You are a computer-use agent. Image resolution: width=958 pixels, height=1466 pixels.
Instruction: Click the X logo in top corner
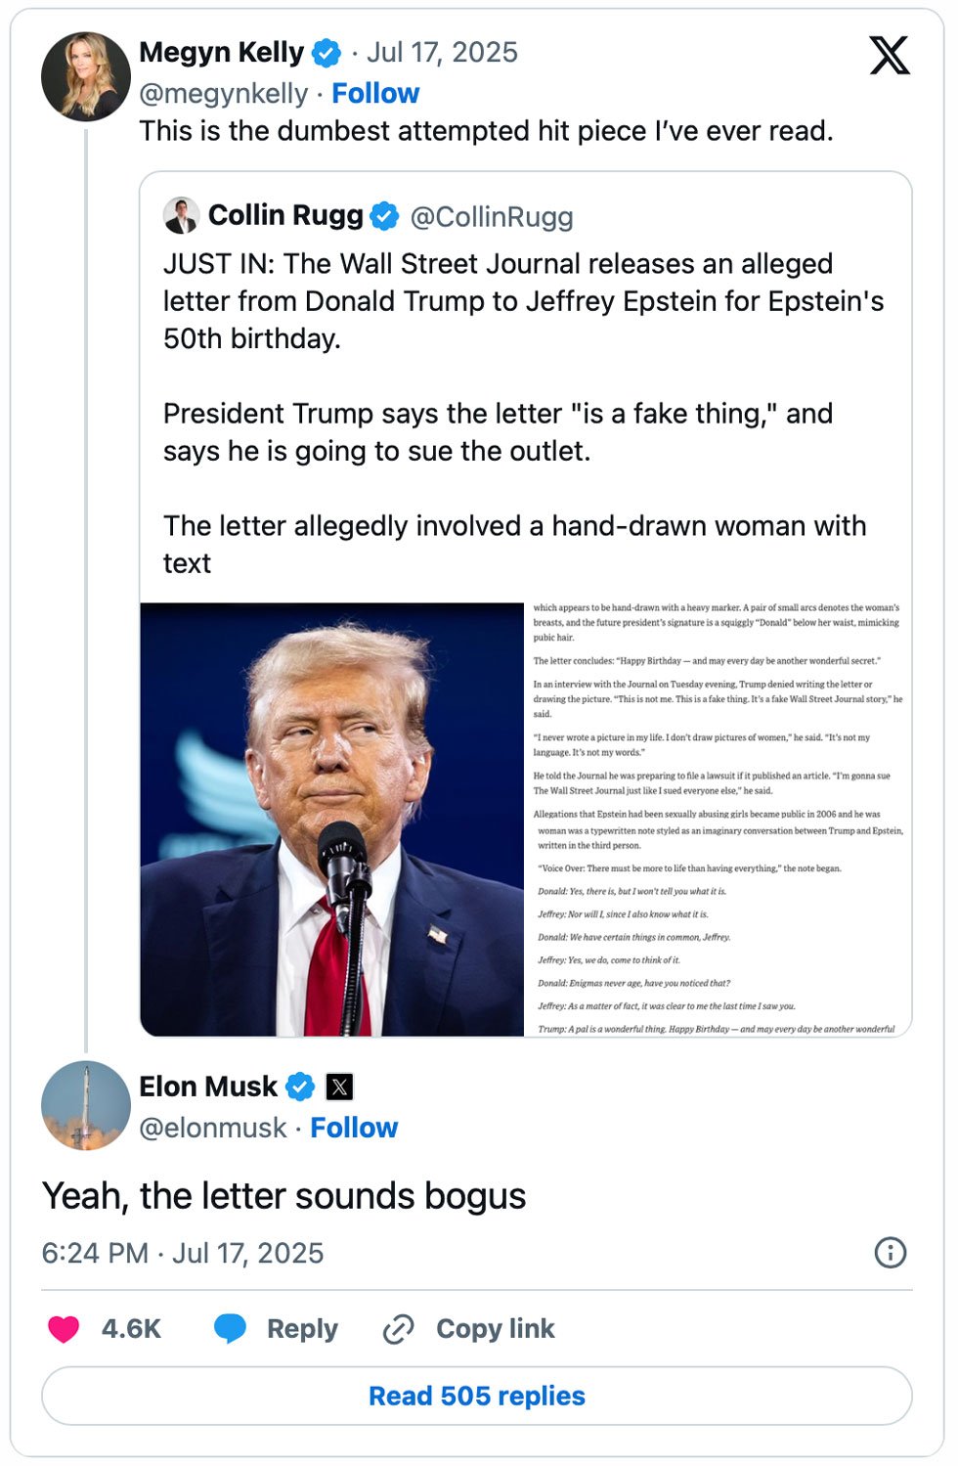[889, 55]
